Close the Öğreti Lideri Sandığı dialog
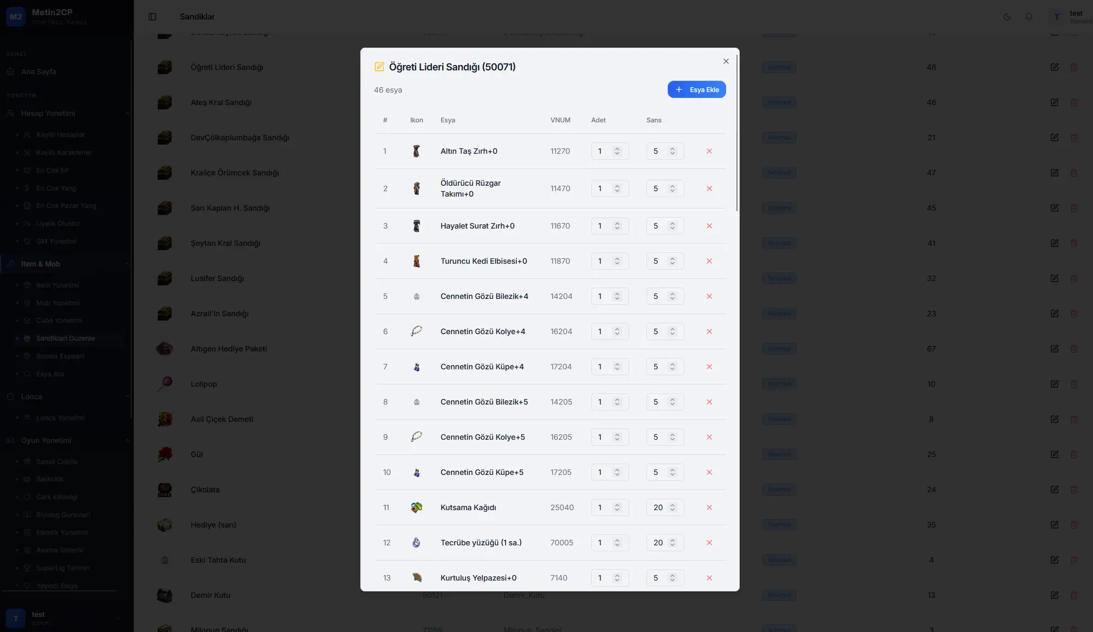1093x632 pixels. tap(726, 61)
